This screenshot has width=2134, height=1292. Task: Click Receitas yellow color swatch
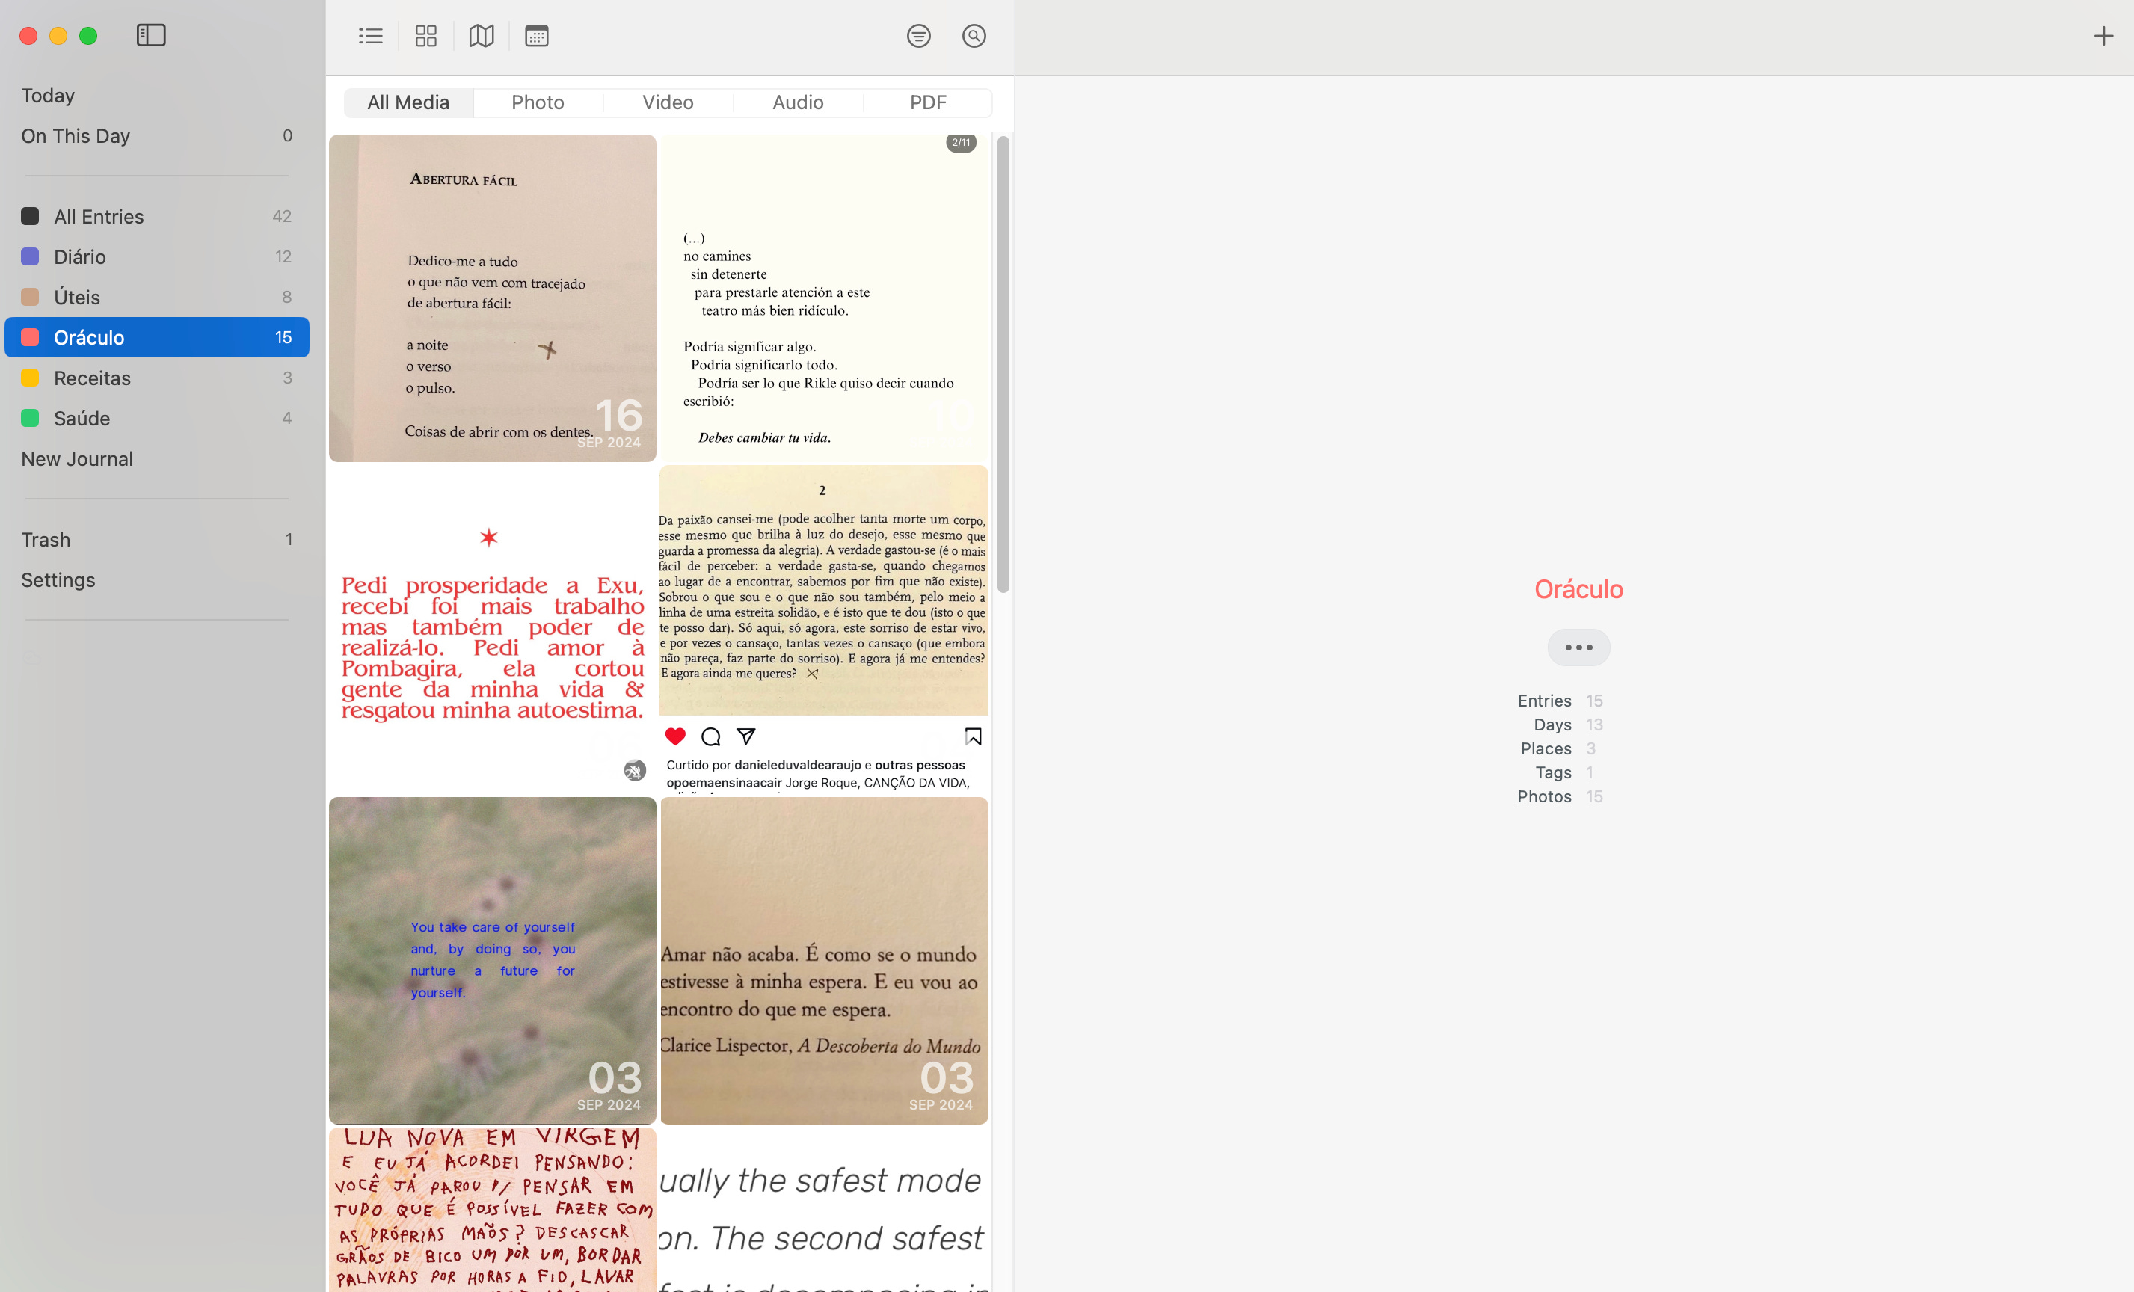point(29,378)
